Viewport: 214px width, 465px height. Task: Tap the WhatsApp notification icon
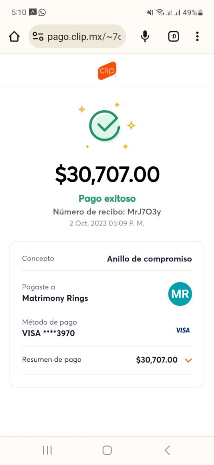coord(42,12)
